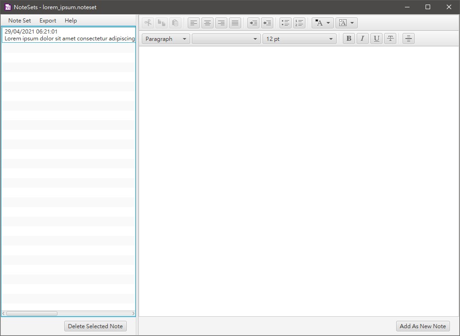Open the Note Set menu
460x336 pixels.
coord(19,20)
